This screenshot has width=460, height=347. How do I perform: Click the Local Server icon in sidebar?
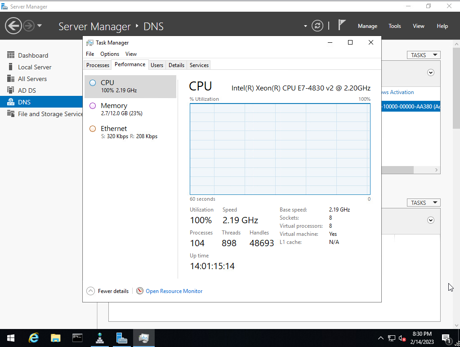(10, 67)
